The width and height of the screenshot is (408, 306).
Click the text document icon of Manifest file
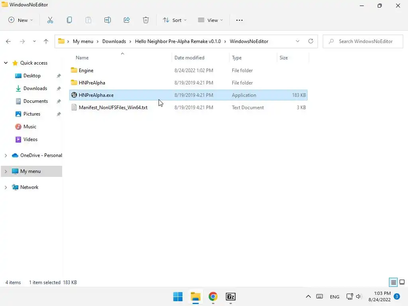point(74,108)
